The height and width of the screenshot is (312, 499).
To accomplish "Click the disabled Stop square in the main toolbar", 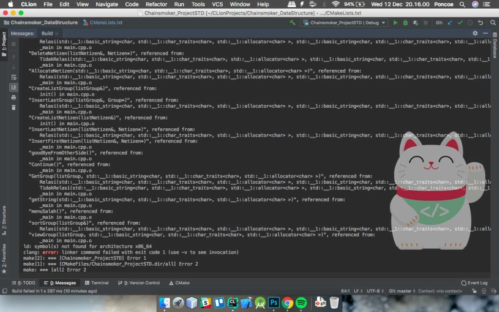I will pos(425,22).
